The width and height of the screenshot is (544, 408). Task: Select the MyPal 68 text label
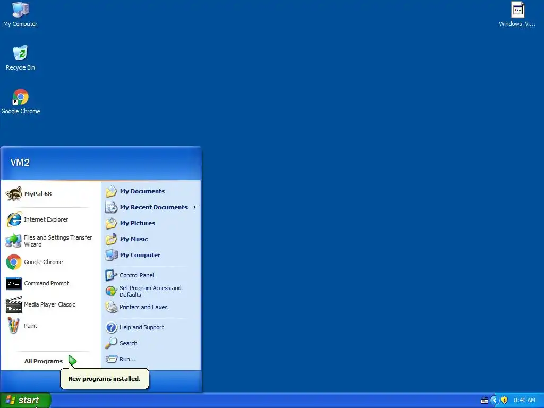click(38, 194)
